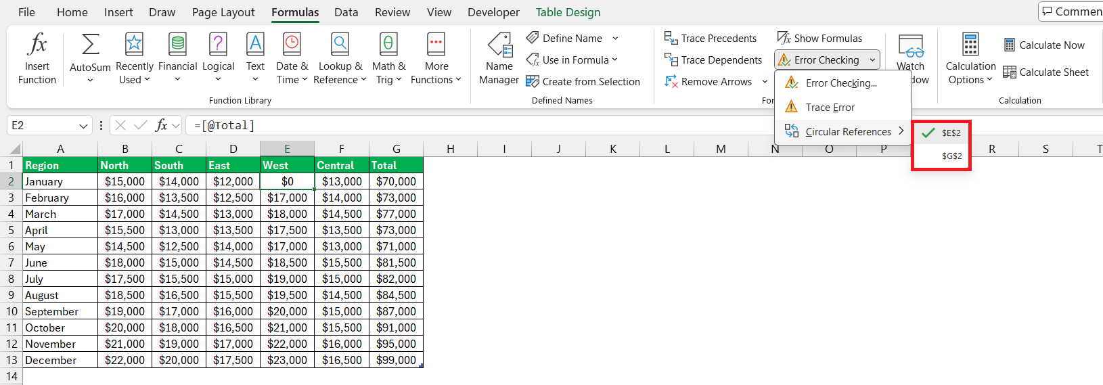This screenshot has height=385, width=1103.
Task: Open the Page Layout tab
Action: point(223,12)
